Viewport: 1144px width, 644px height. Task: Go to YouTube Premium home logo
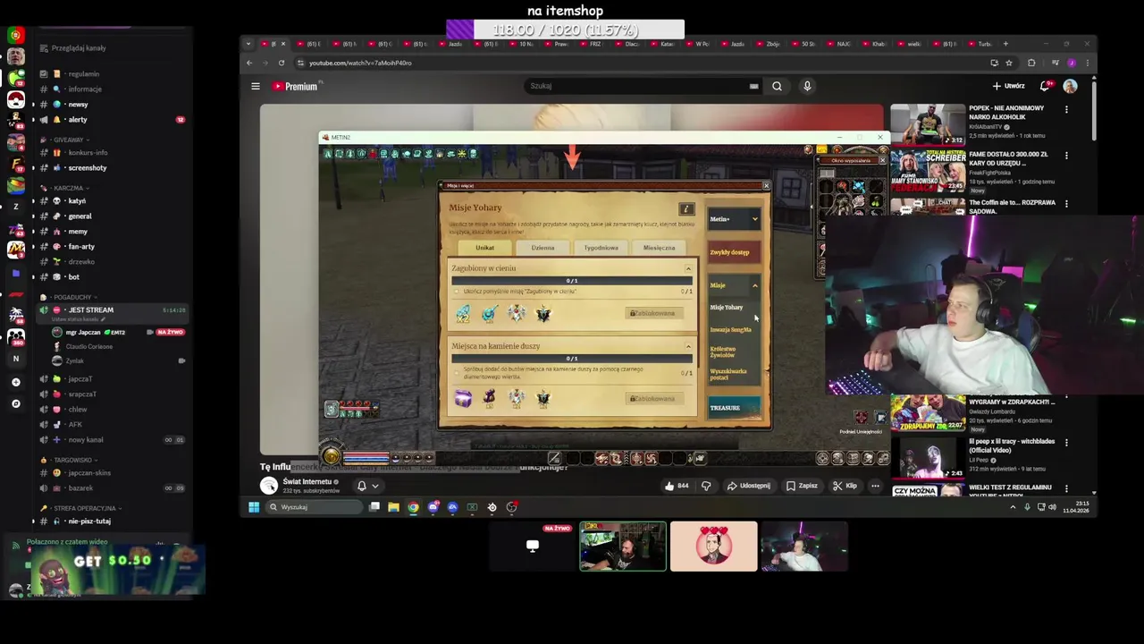295,86
